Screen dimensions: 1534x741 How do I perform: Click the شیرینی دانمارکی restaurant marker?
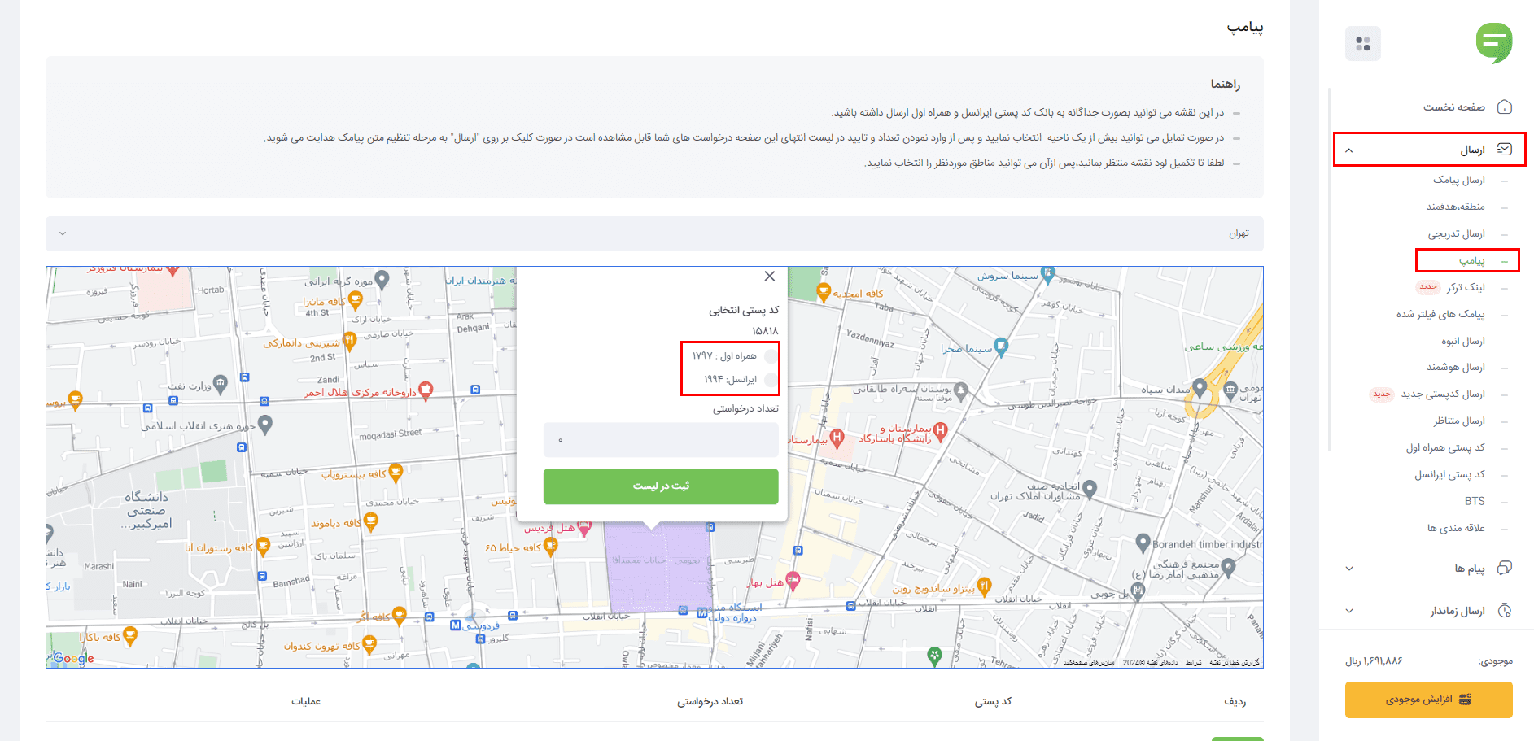coord(350,342)
